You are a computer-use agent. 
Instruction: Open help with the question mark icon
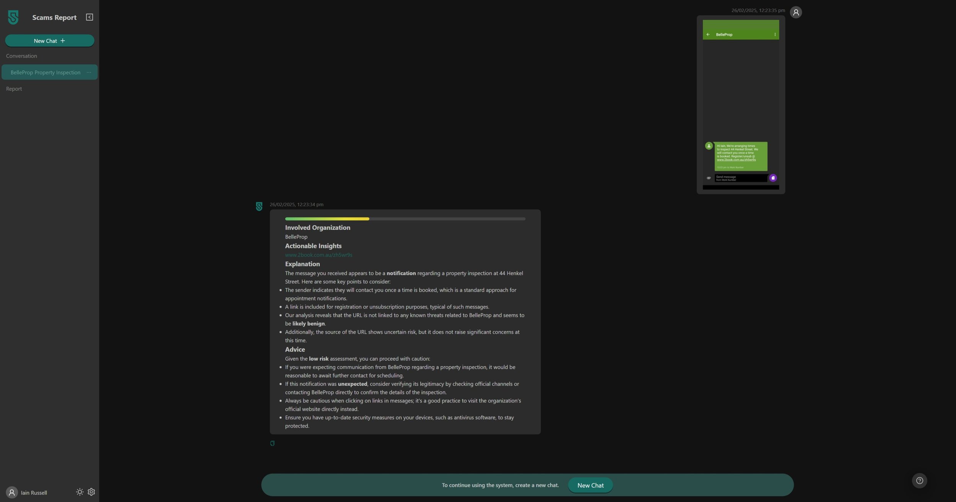click(919, 481)
